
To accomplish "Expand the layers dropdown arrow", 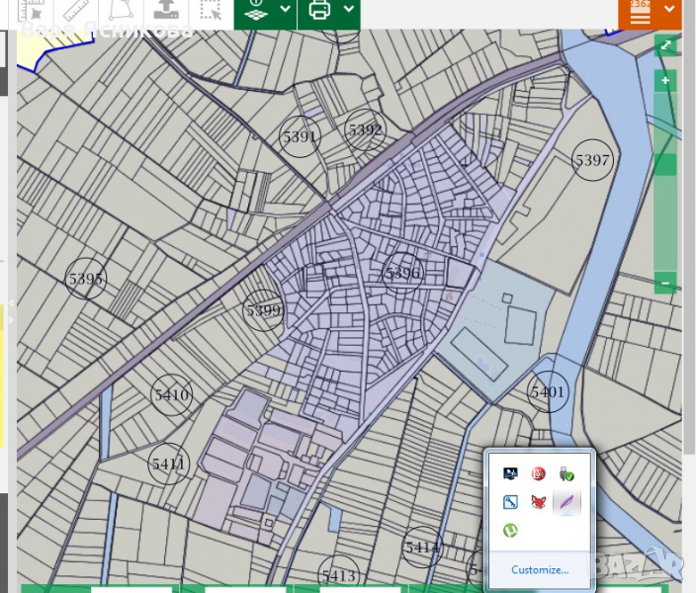I will [285, 10].
